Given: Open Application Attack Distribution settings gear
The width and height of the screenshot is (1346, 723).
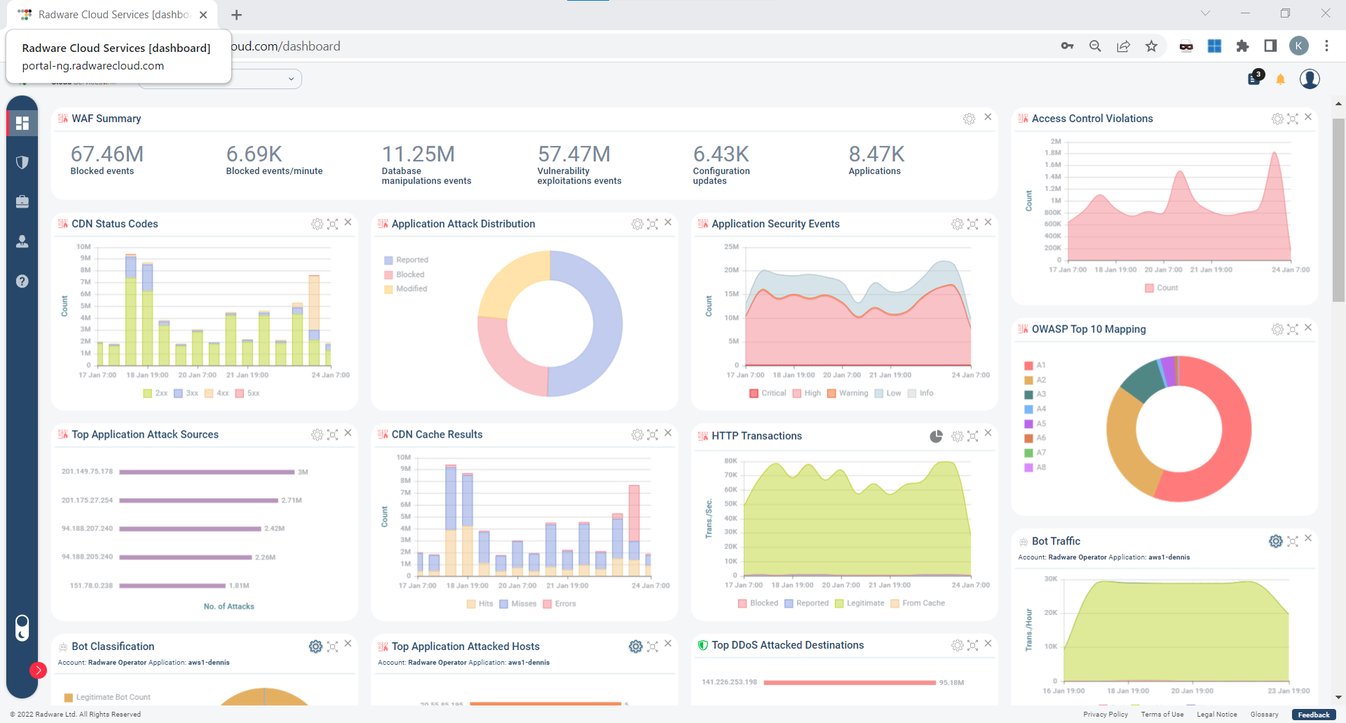Looking at the screenshot, I should click(637, 224).
